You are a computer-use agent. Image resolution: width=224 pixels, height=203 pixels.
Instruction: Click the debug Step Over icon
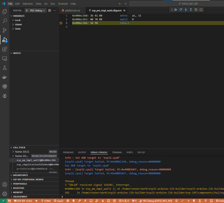tap(181, 10)
